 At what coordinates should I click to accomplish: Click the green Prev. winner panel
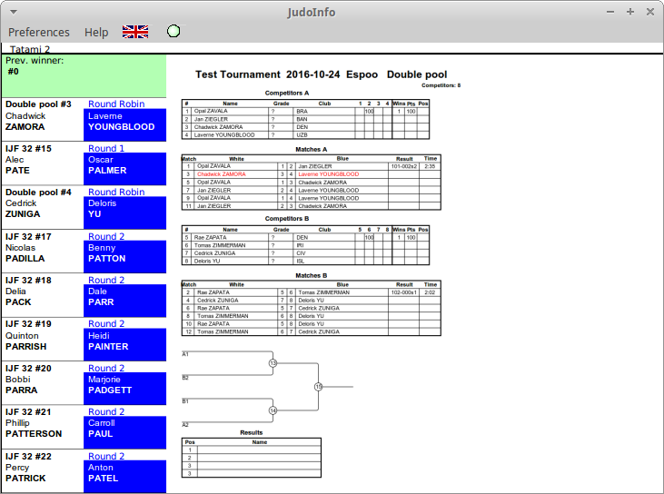point(84,76)
